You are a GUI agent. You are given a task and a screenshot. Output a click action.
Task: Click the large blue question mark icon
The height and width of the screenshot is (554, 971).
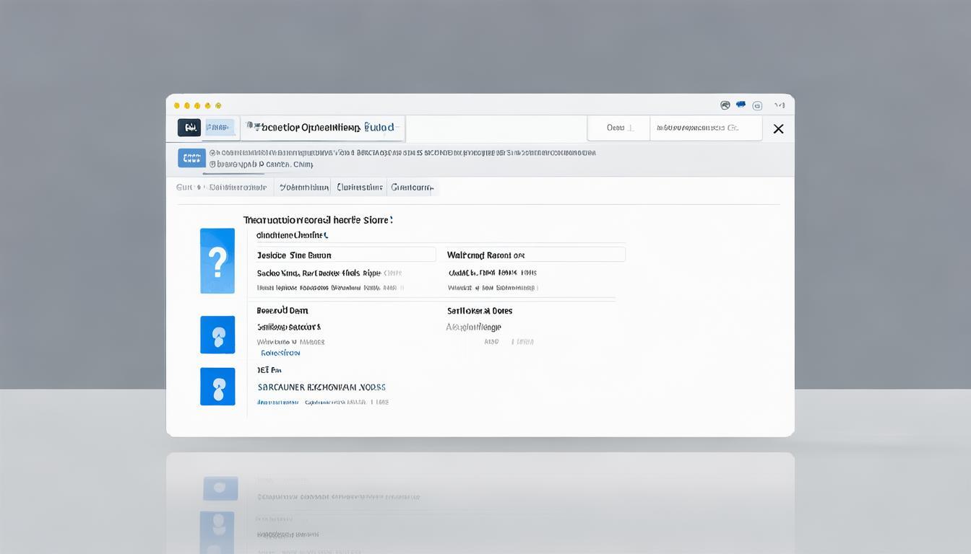pyautogui.click(x=217, y=260)
